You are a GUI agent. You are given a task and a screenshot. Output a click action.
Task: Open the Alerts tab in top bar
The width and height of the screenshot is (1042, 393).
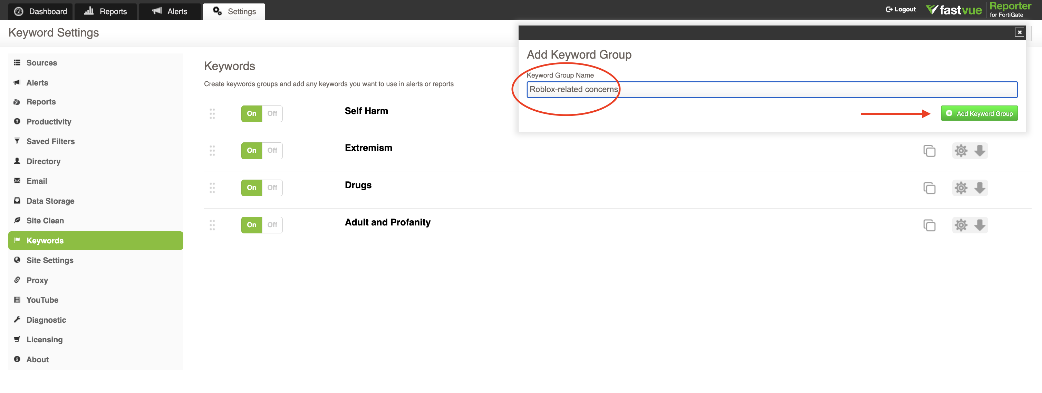[170, 11]
